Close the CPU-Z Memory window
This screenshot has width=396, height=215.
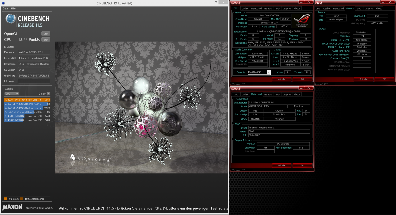[391, 2]
